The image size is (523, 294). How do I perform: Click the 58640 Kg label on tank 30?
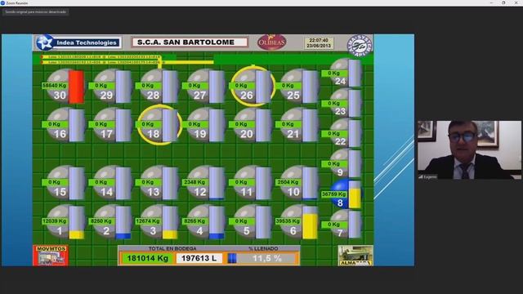[x=55, y=86]
